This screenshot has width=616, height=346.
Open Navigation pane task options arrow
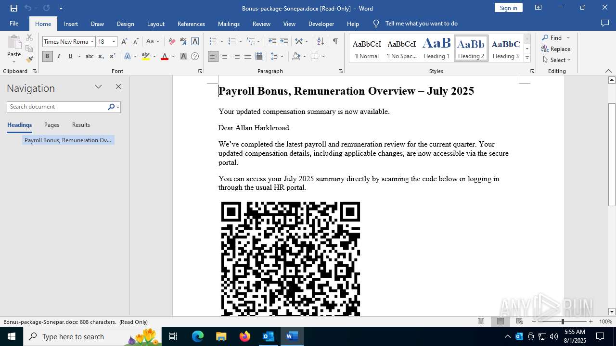[x=98, y=86]
